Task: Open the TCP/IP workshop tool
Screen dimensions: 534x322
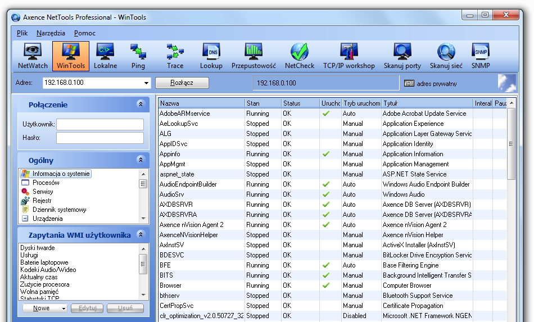Action: coord(349,56)
